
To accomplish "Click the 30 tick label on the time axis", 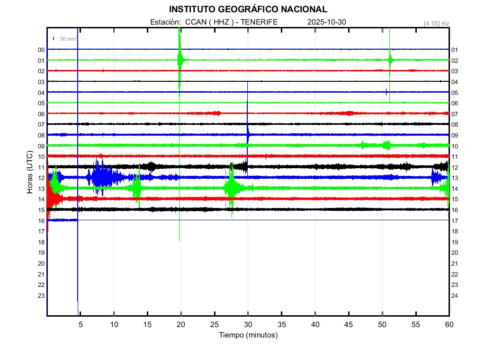I will point(248,325).
